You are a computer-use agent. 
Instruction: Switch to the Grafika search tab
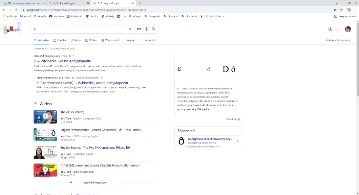(60, 40)
